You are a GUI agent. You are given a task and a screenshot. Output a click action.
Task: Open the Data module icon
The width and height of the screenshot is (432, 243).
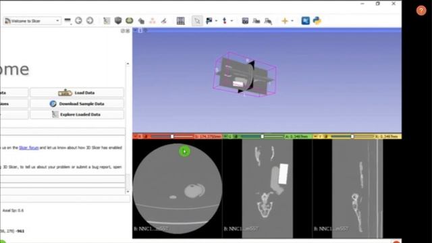click(x=107, y=21)
